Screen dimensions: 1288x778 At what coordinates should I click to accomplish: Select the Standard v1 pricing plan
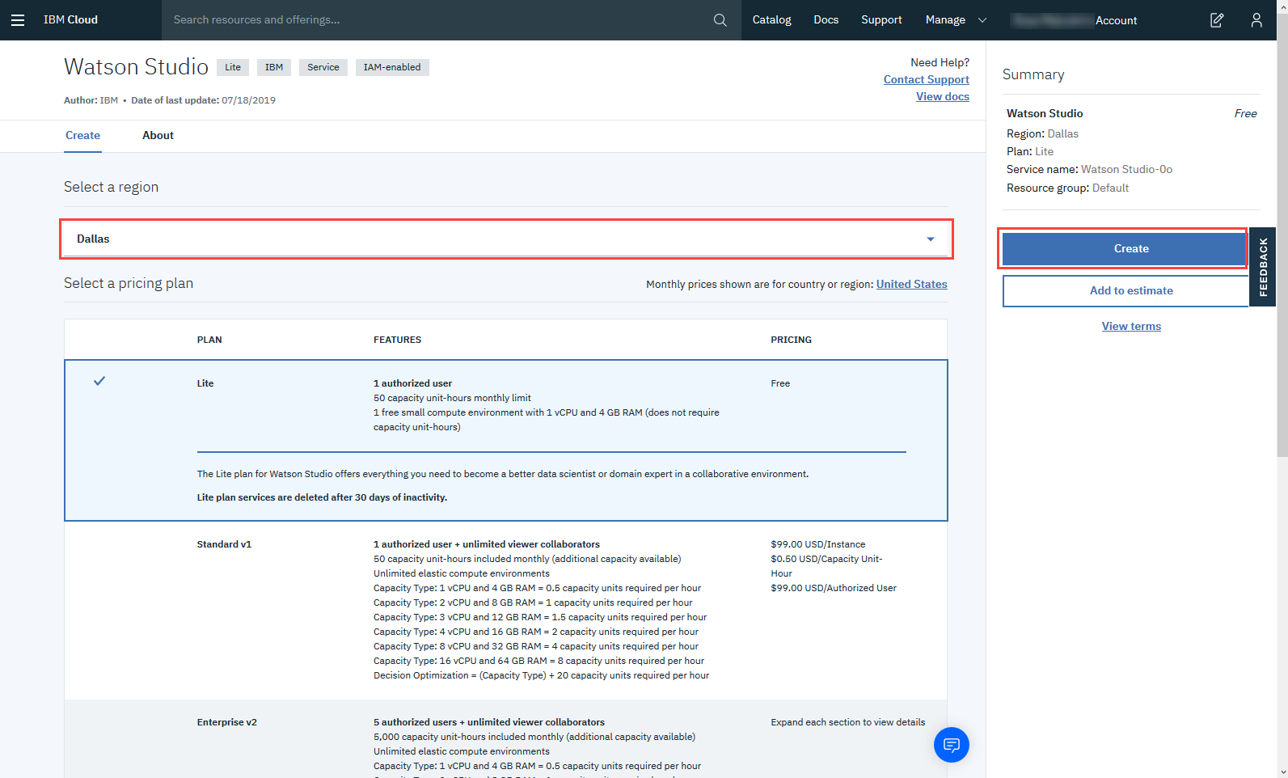click(x=224, y=544)
